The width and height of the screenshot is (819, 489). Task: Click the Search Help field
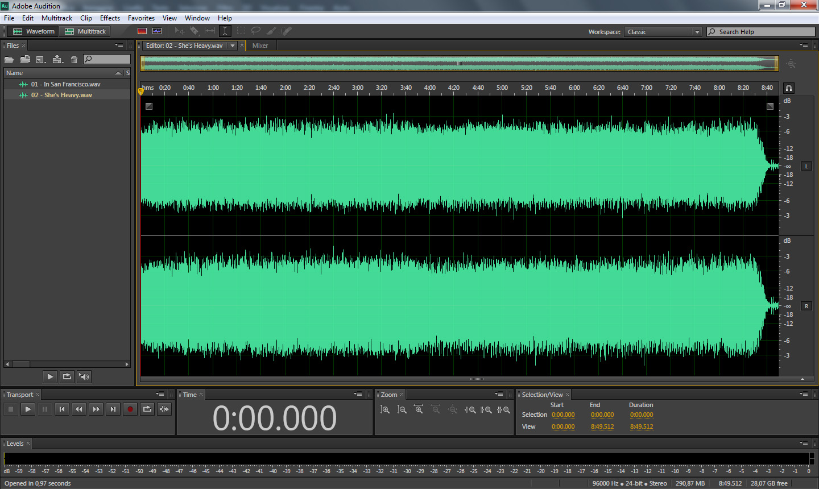point(761,32)
